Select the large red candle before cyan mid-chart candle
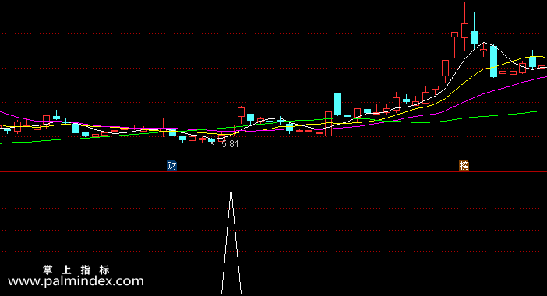This screenshot has height=296, width=547. click(328, 124)
